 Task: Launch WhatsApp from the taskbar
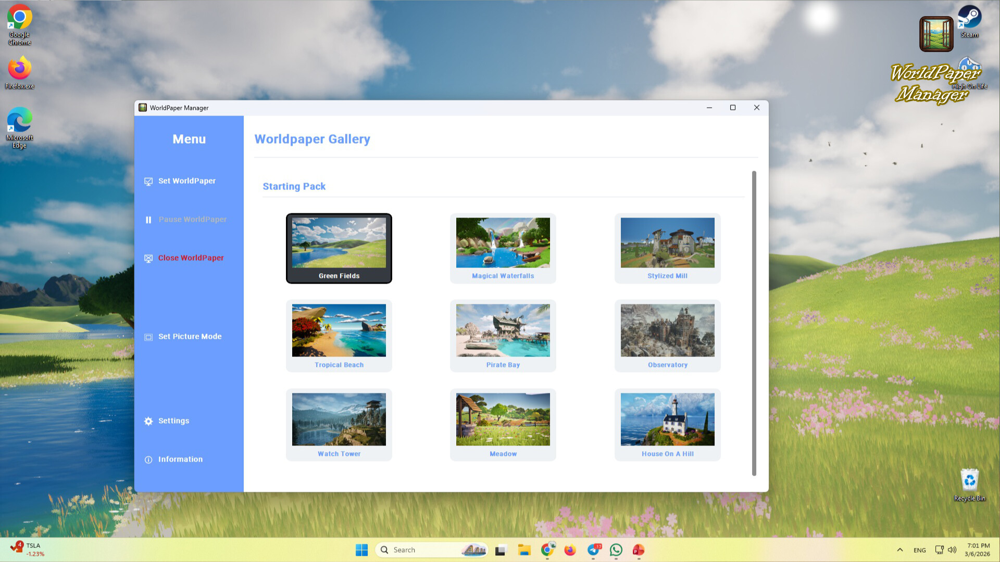click(616, 550)
